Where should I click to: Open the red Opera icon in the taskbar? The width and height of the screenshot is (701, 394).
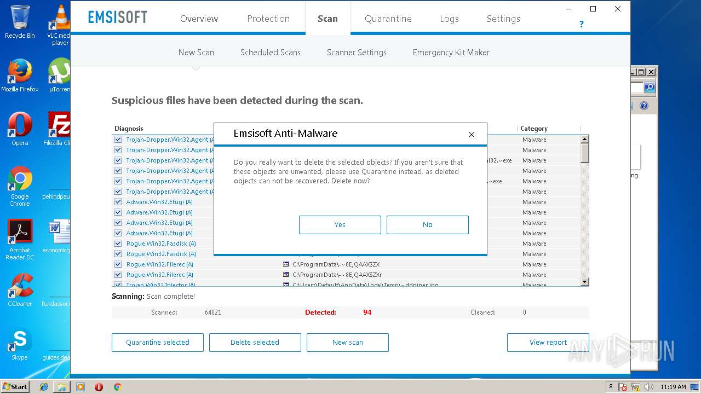tap(99, 387)
